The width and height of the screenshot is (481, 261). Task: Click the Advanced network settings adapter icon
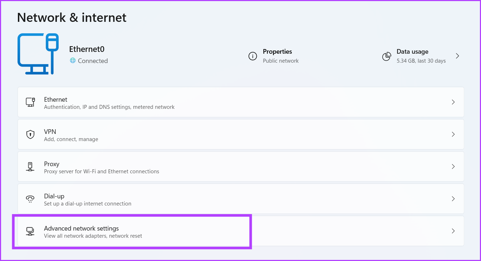pos(30,231)
